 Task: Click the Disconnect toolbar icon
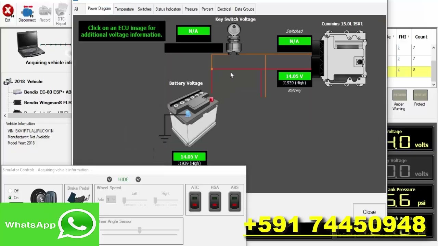[x=27, y=14]
